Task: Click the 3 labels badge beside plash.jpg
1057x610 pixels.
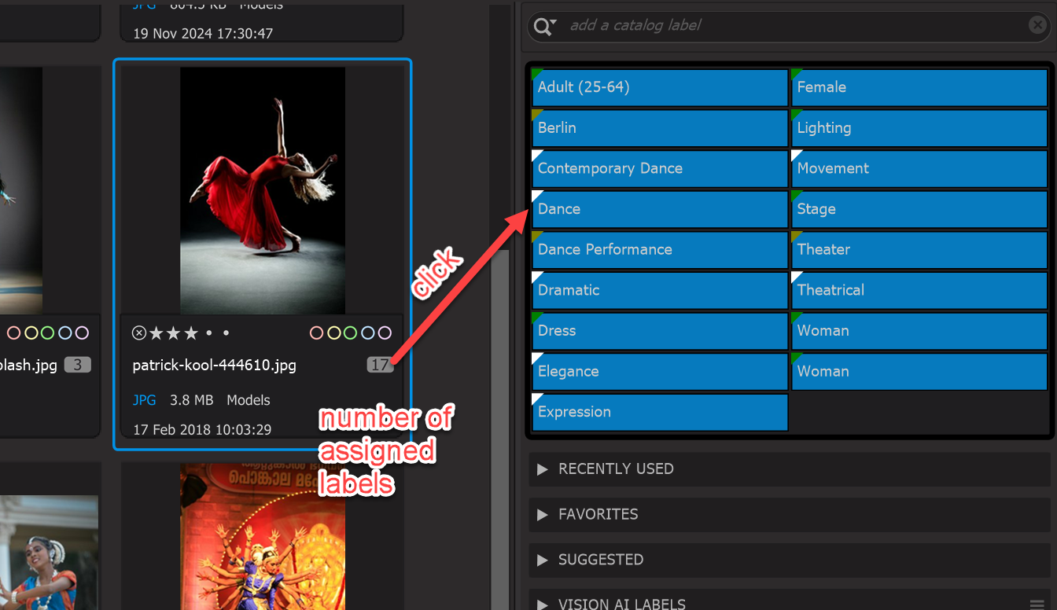Action: click(78, 365)
